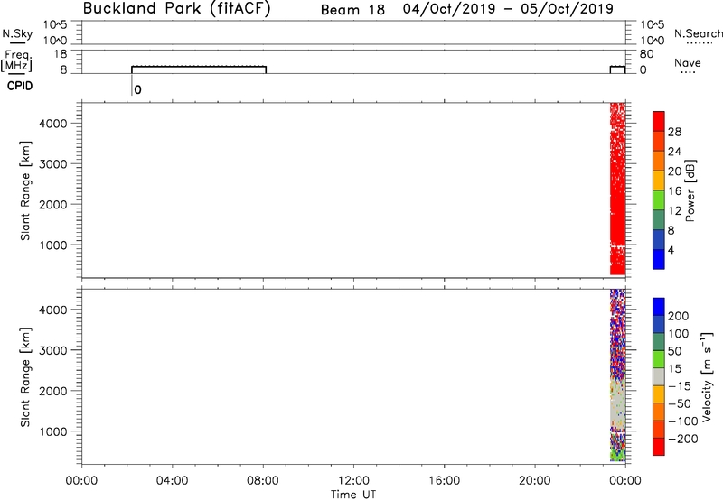Click the 18 MHz frequency tick label
The image size is (723, 500).
pyautogui.click(x=61, y=54)
